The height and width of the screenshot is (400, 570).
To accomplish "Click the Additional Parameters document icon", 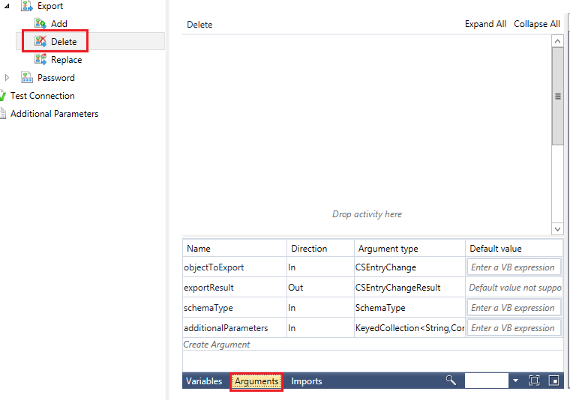I will click(3, 114).
